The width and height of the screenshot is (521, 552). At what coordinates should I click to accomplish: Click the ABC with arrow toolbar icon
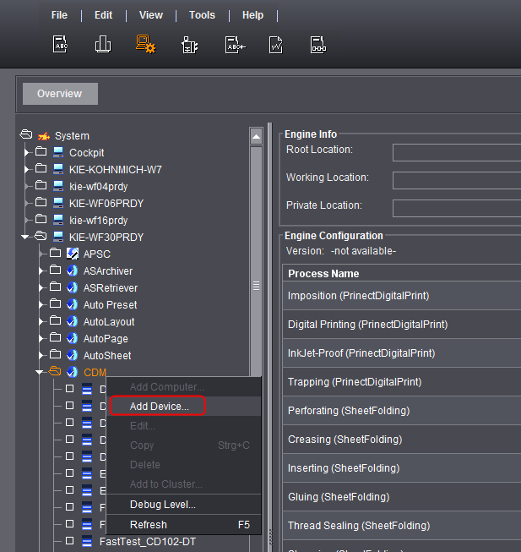(234, 45)
